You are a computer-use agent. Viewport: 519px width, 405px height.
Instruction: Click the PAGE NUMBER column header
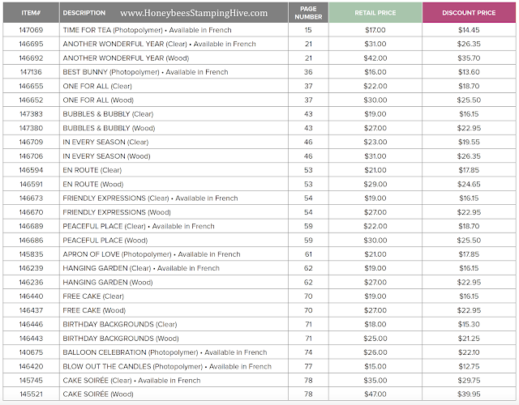coord(308,13)
